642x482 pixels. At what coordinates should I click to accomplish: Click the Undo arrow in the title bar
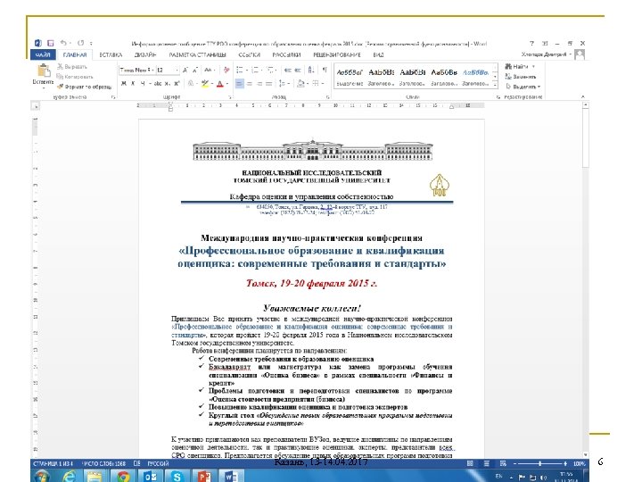point(63,43)
